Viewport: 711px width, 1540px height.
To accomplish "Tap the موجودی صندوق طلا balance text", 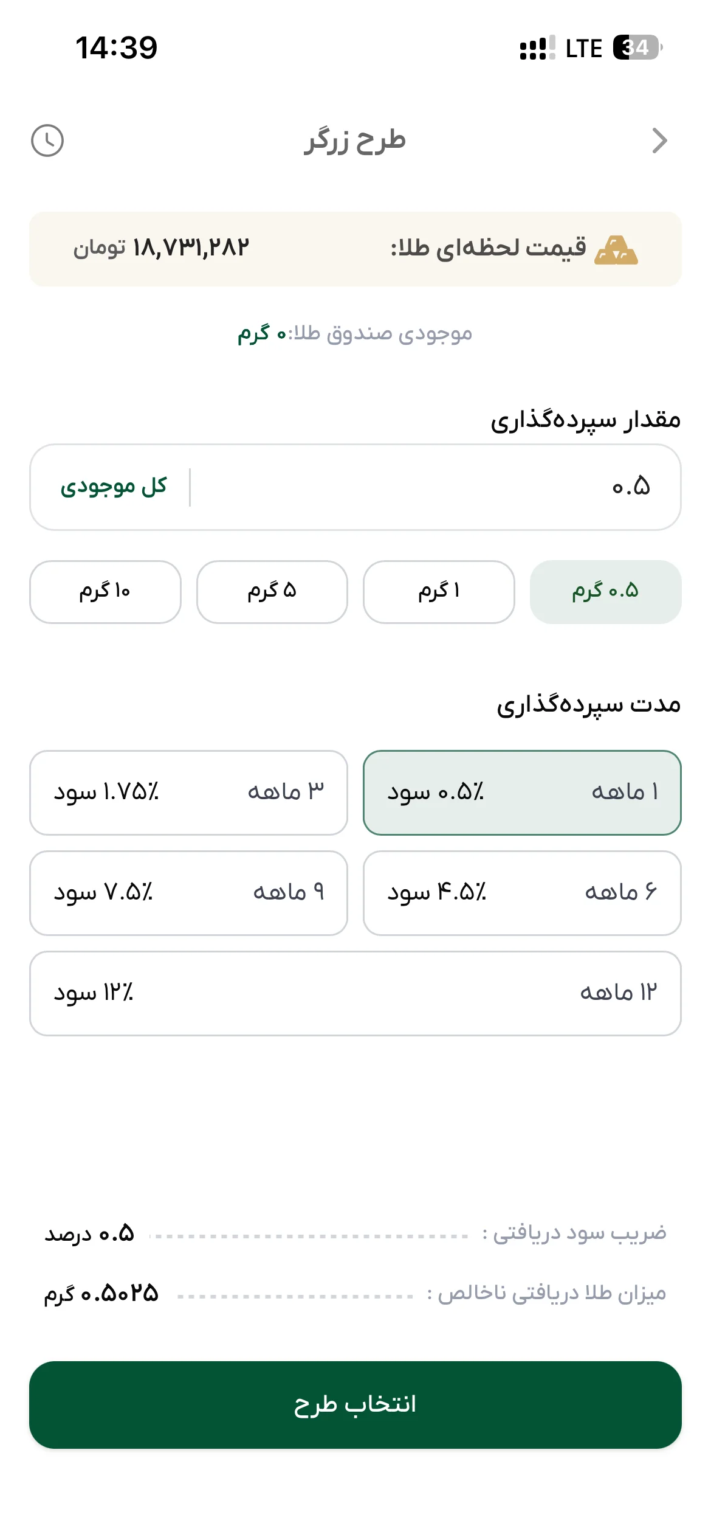I will [x=355, y=333].
